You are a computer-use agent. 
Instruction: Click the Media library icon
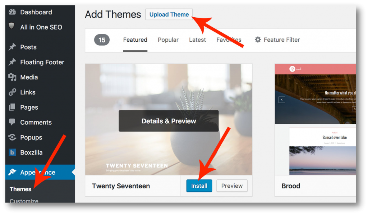point(13,77)
